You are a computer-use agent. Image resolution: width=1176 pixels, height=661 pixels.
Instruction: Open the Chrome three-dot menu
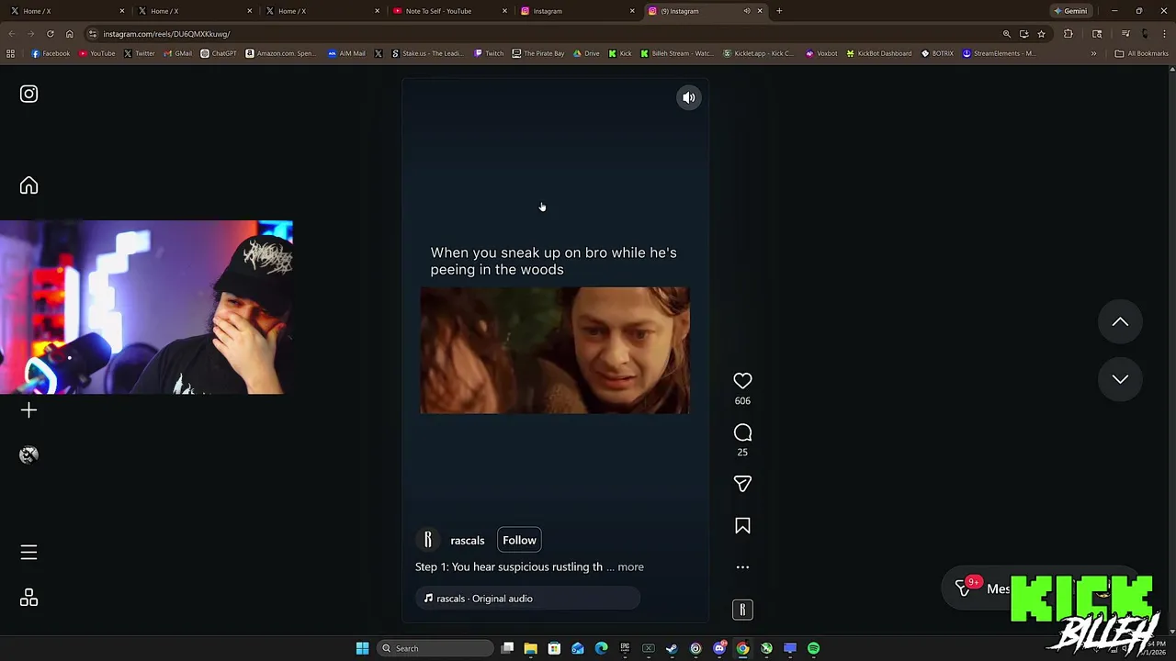click(1163, 34)
